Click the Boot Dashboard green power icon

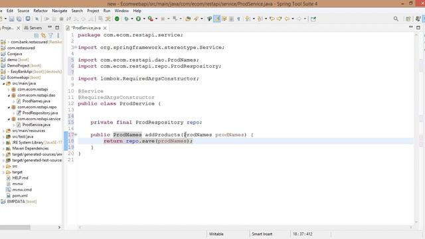117,19
